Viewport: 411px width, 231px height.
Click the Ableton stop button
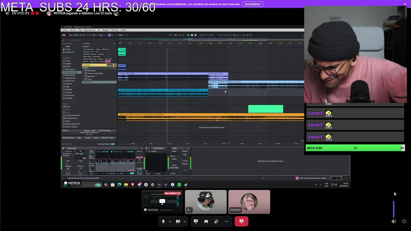(x=192, y=35)
